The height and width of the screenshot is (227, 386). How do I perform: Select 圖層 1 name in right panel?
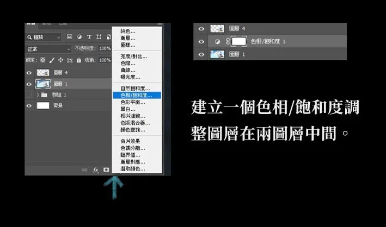pyautogui.click(x=237, y=54)
